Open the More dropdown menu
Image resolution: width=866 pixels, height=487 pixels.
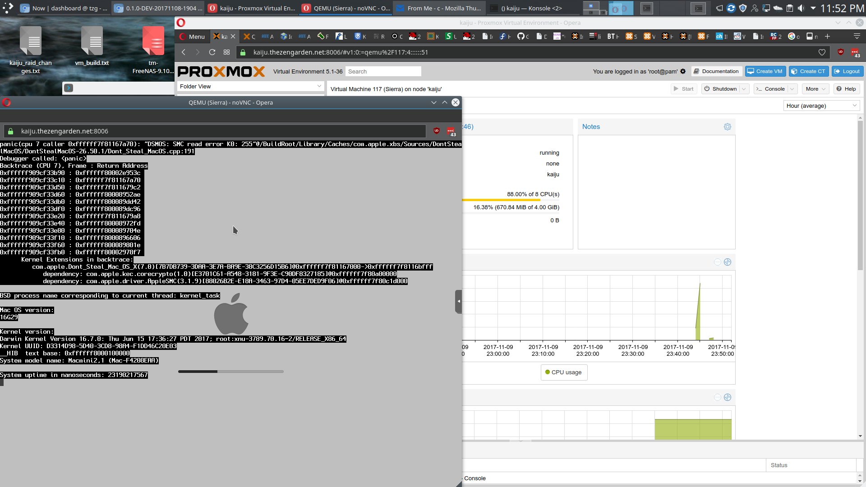[x=815, y=89]
